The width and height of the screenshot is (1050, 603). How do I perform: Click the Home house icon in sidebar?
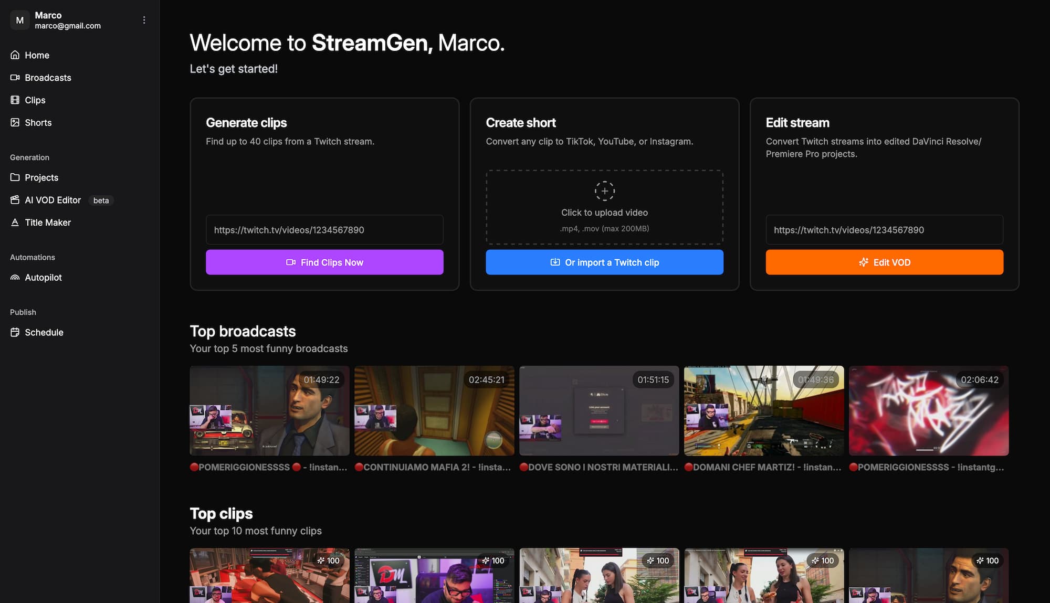pos(15,55)
